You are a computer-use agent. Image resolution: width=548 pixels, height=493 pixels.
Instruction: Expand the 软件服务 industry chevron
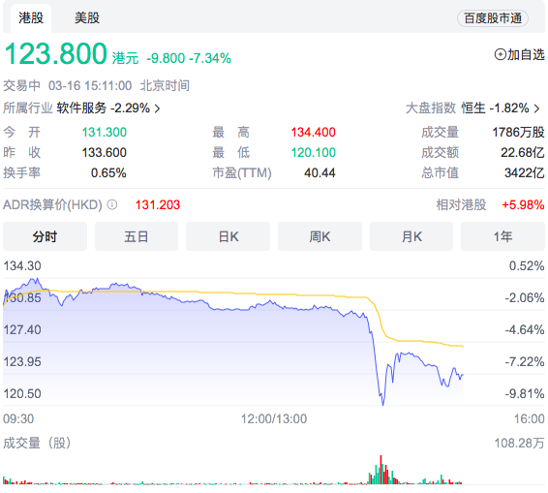tap(157, 108)
